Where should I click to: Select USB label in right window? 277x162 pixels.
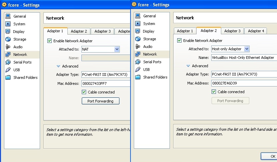click(x=147, y=70)
